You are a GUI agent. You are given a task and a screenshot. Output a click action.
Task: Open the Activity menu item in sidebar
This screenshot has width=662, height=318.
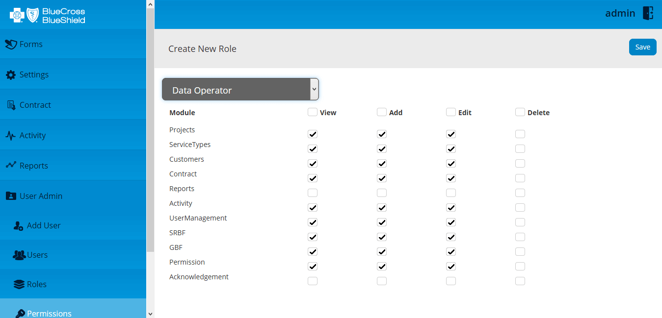pos(73,135)
